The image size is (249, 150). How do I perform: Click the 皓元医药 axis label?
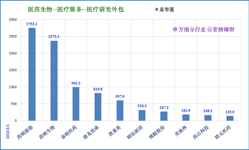tap(223, 132)
